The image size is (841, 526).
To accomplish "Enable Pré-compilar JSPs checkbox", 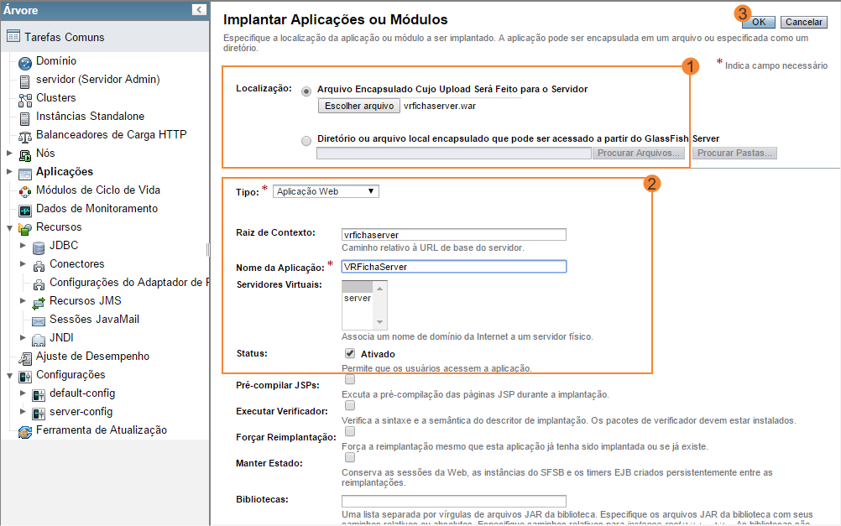I will pos(350,380).
